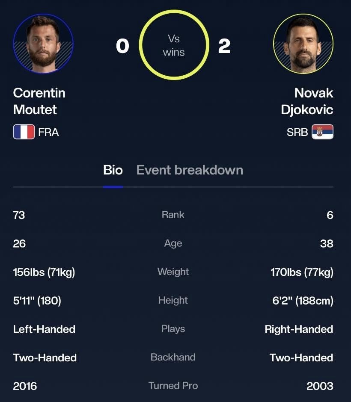Tap the Serbian flag icon

322,132
